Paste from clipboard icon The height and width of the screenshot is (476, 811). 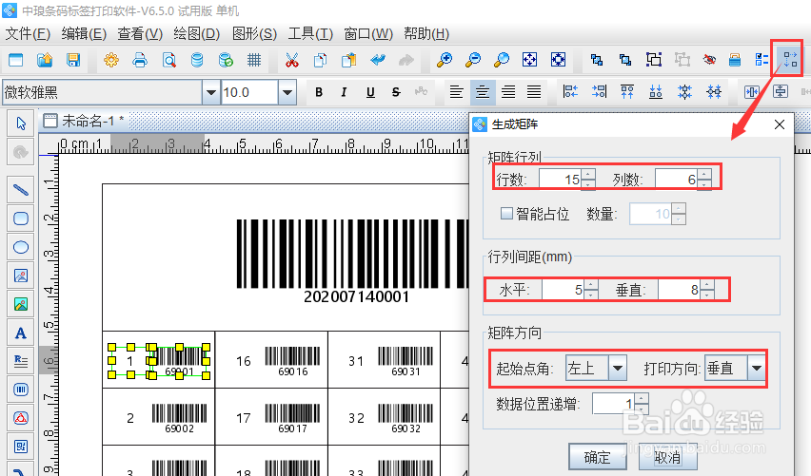tap(349, 61)
